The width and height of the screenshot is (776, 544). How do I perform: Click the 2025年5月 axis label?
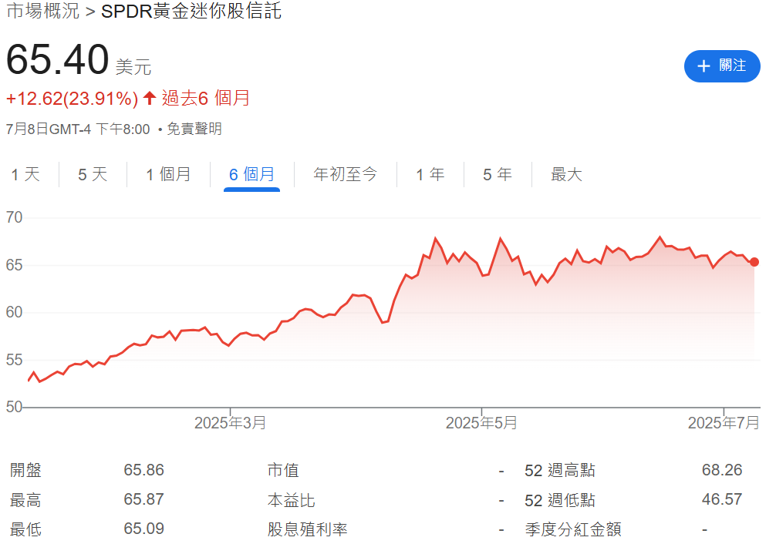click(481, 423)
